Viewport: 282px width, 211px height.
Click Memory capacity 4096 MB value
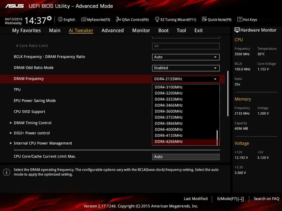pos(241,129)
